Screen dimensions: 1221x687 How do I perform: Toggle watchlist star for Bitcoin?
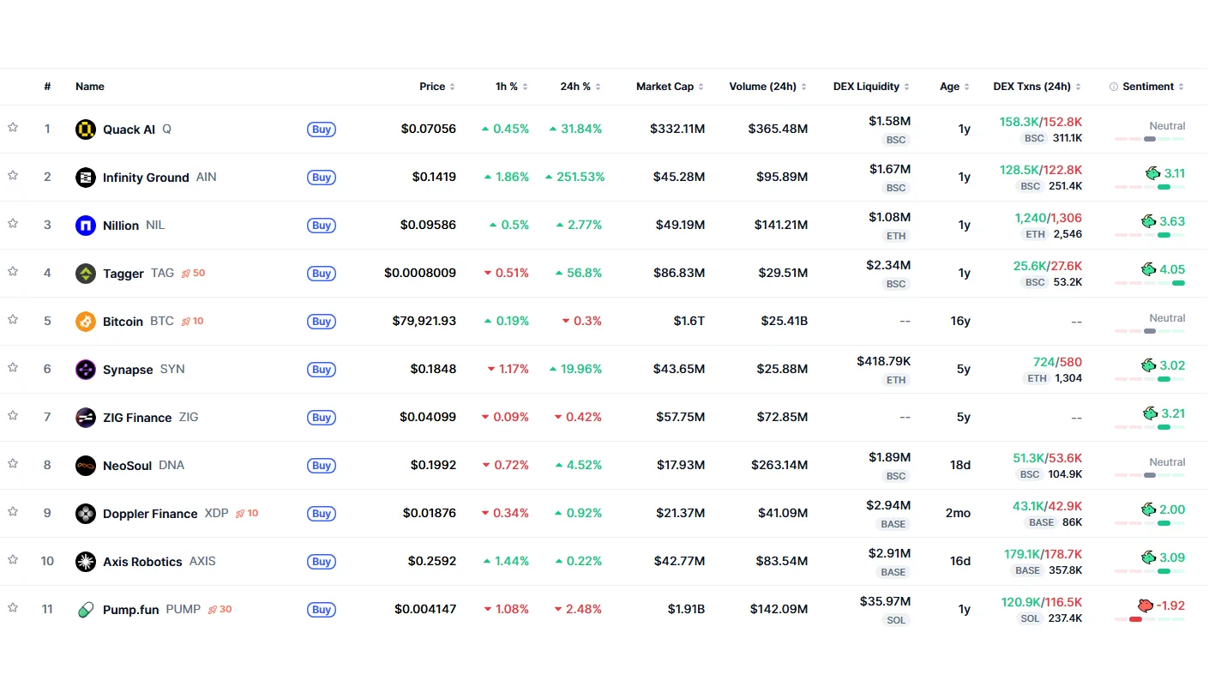13,319
